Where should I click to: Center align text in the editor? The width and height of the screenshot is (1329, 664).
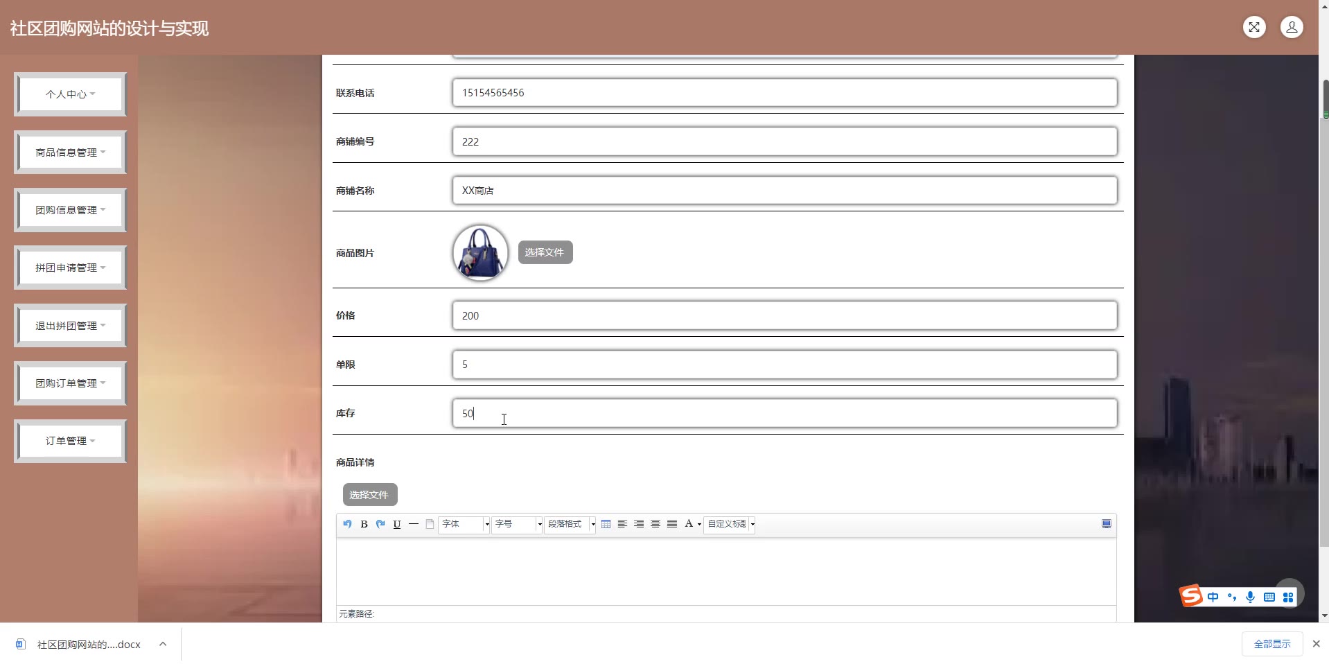point(655,524)
